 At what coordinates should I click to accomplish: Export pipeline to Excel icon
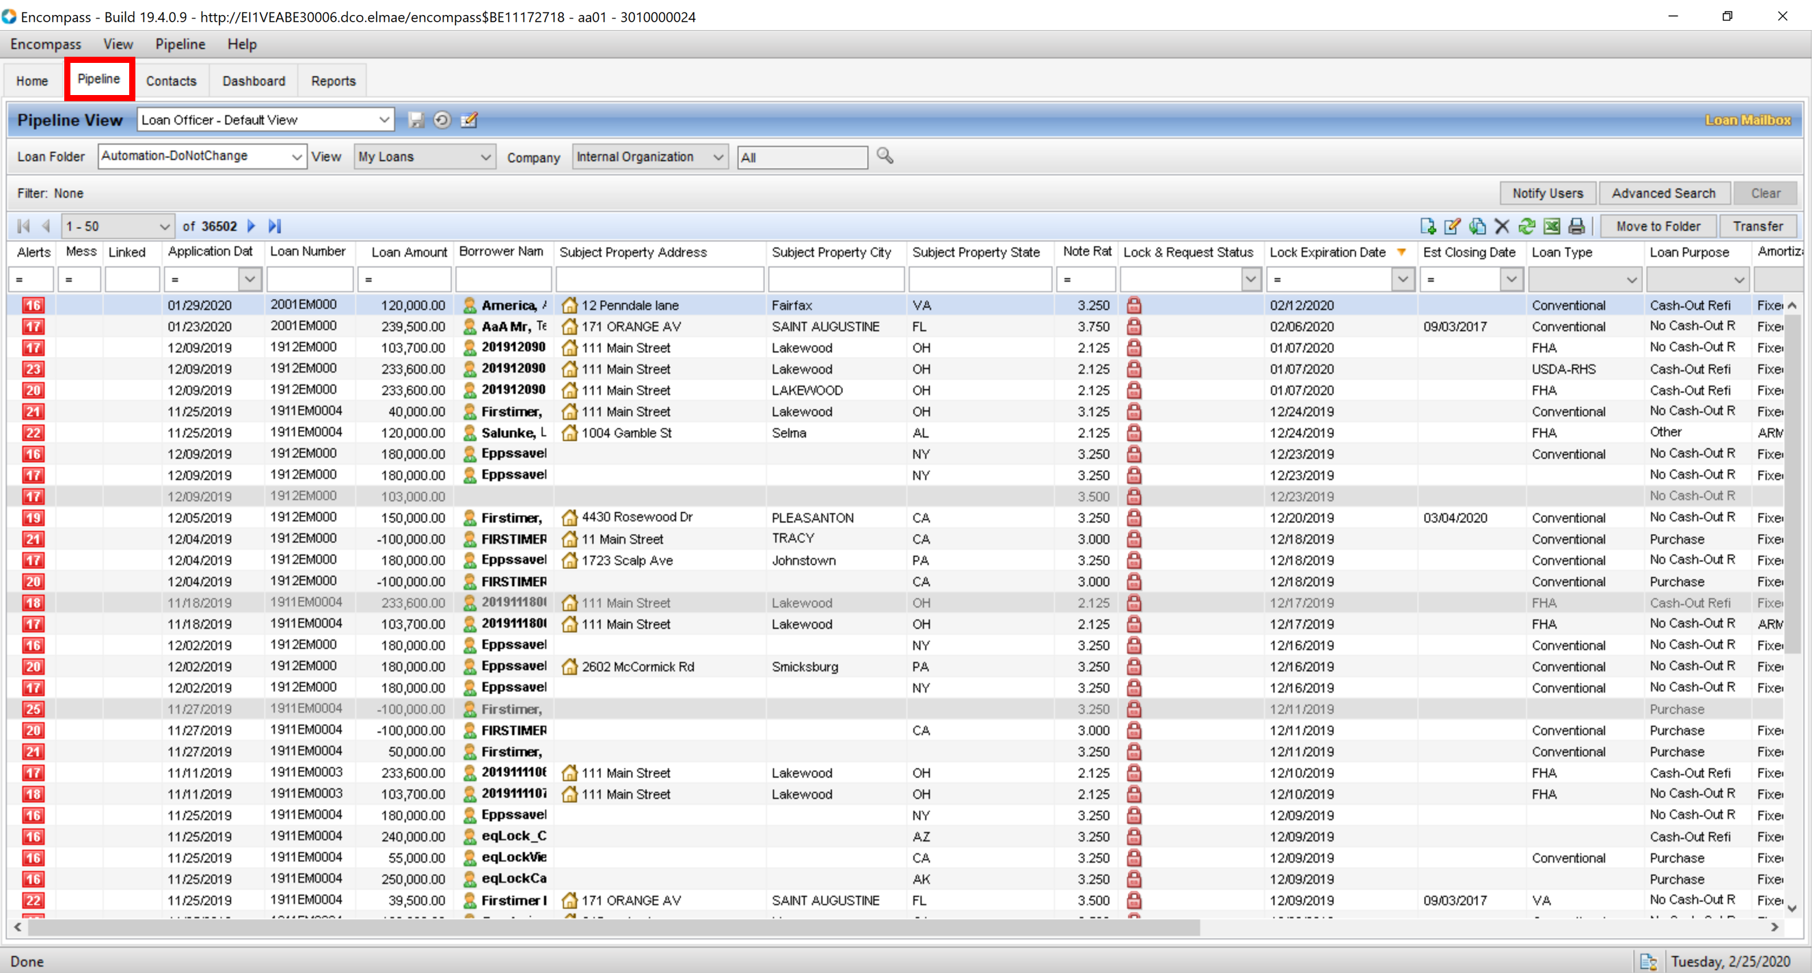pos(1552,226)
